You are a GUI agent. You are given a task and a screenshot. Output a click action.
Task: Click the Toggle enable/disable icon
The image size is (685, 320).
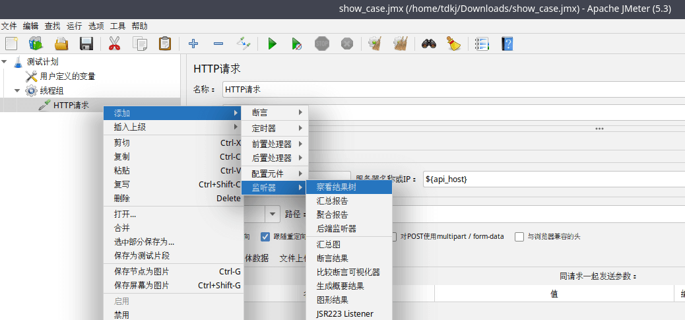(244, 44)
